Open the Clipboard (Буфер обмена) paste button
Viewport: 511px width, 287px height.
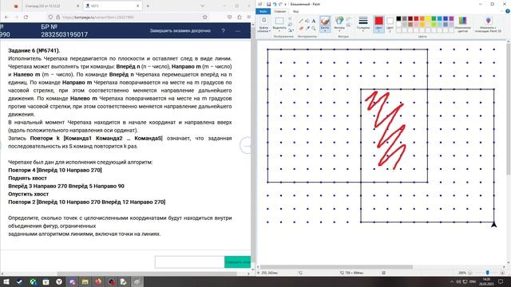[263, 24]
